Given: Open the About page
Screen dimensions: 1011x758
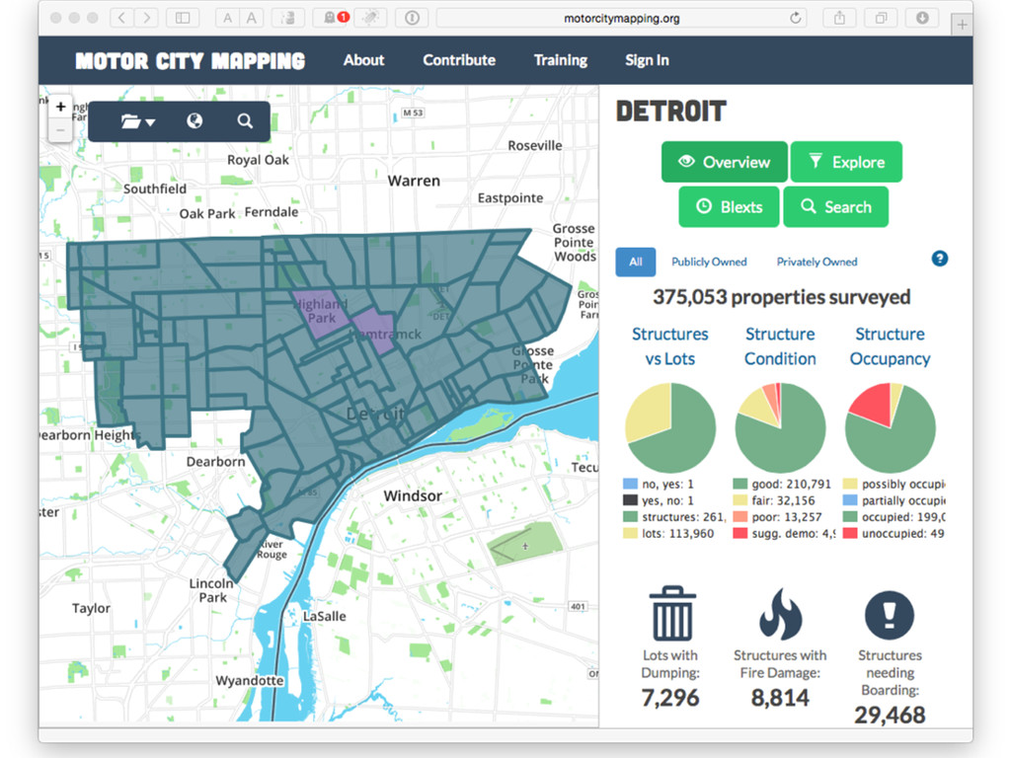Looking at the screenshot, I should [x=363, y=60].
